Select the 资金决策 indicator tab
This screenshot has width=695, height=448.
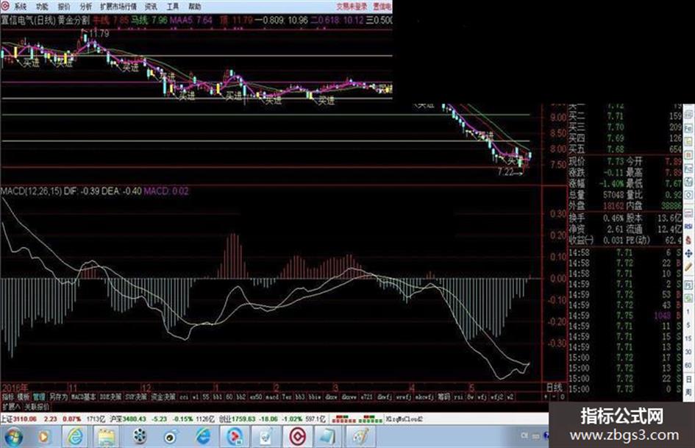163,397
